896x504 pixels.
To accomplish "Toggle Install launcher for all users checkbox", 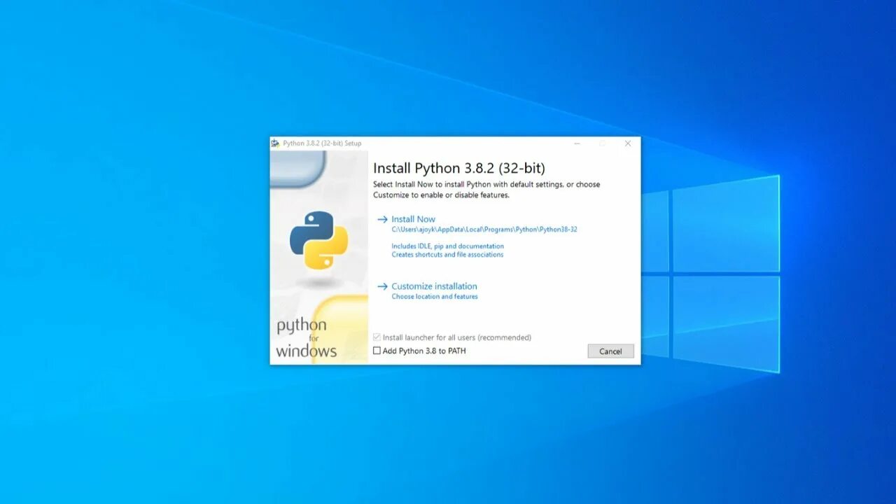I will [377, 337].
